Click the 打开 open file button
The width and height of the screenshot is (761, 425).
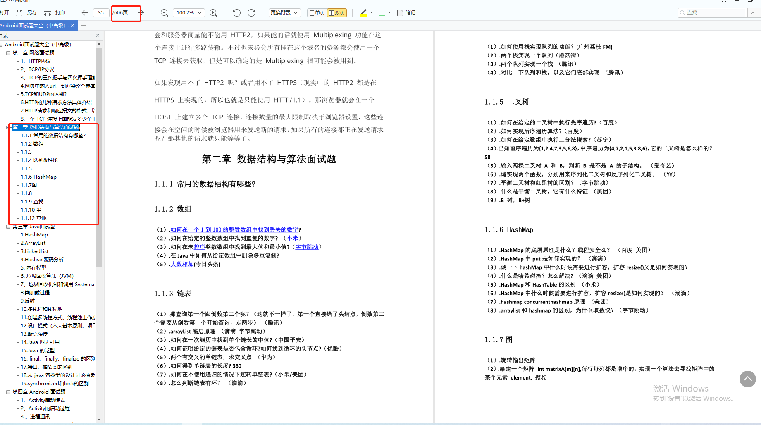(x=5, y=13)
